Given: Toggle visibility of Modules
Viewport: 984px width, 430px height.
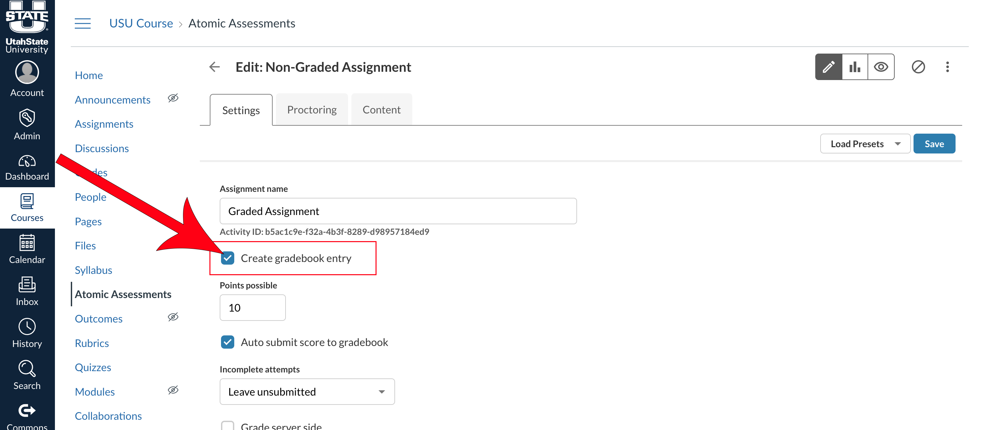Looking at the screenshot, I should pyautogui.click(x=173, y=390).
